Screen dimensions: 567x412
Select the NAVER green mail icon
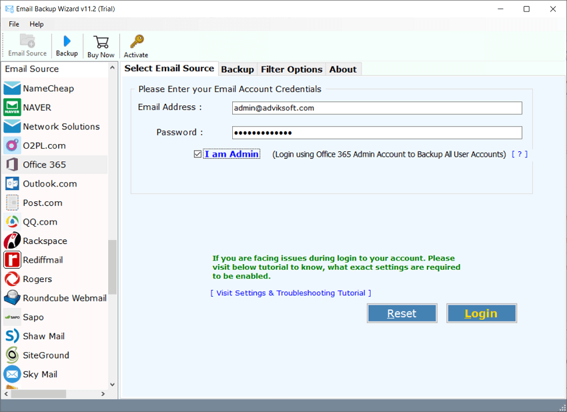click(12, 107)
